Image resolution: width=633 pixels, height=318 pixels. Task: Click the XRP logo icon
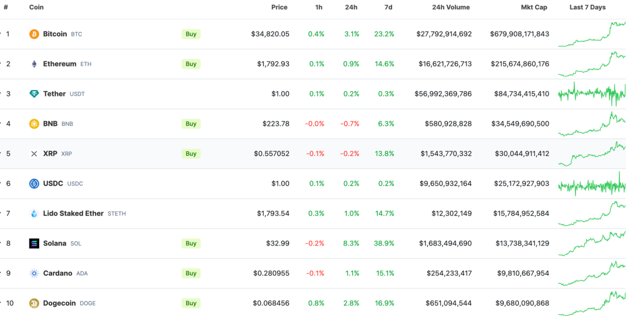[34, 154]
